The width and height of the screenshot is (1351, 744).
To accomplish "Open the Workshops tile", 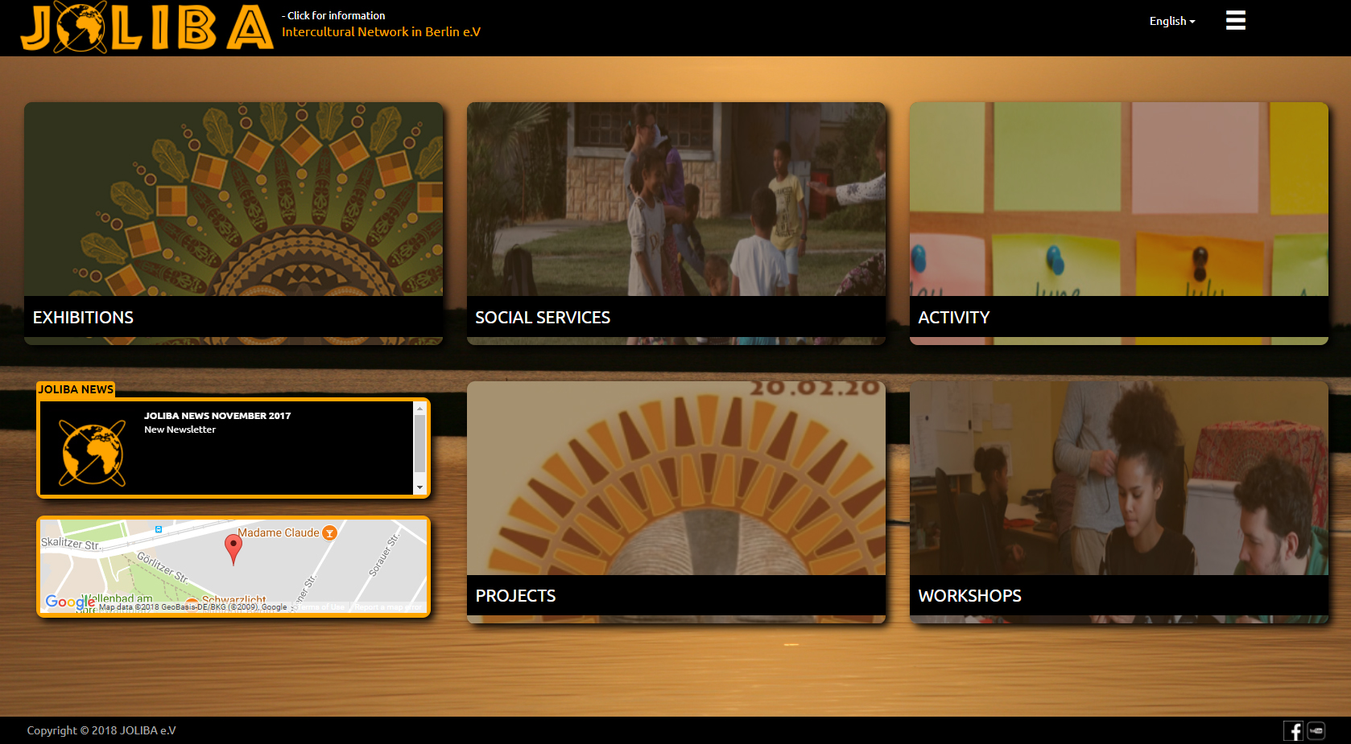I will coord(1119,502).
